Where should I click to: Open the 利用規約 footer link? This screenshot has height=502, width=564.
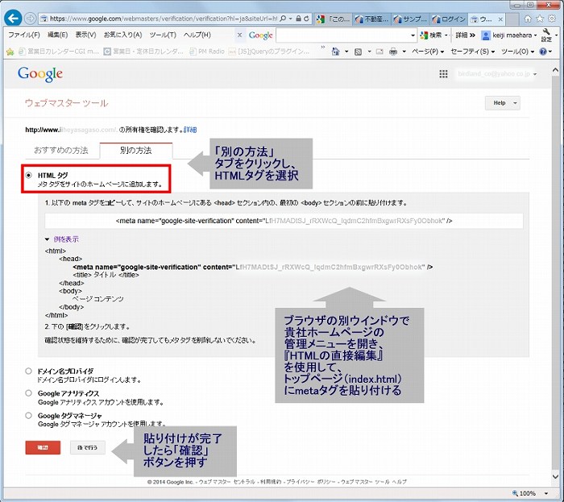pos(271,482)
